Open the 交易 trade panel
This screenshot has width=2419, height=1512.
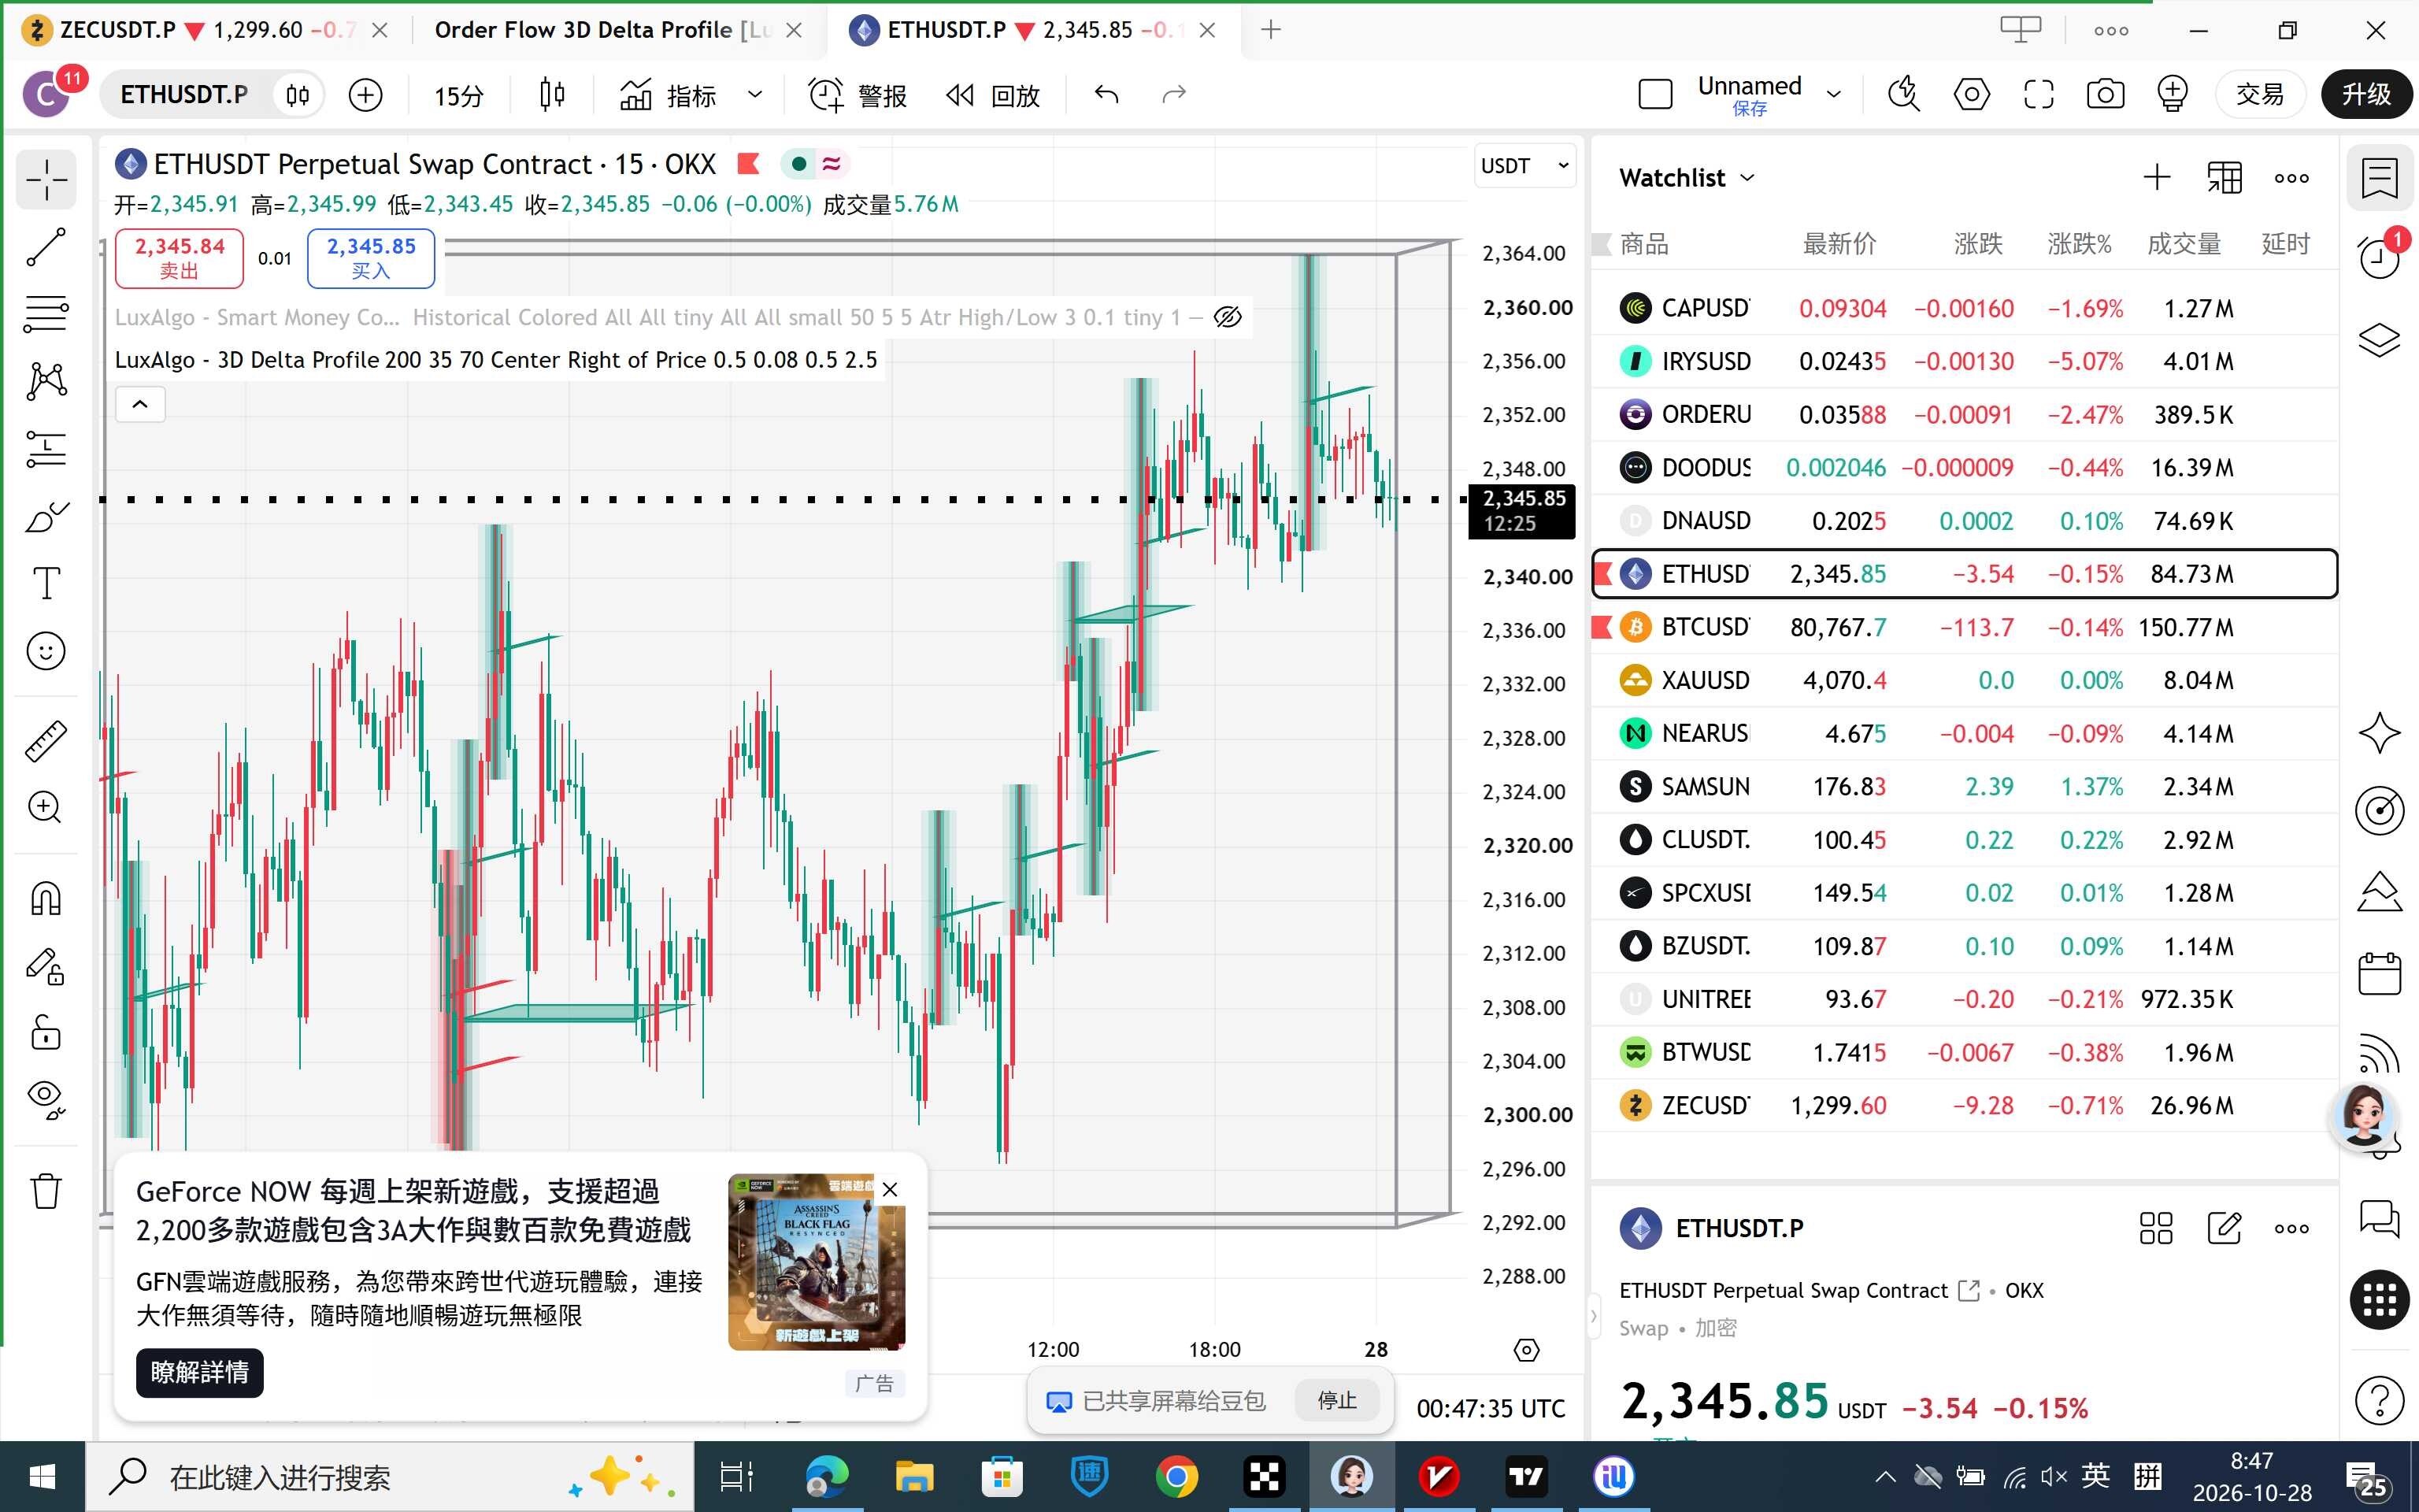pyautogui.click(x=2260, y=95)
